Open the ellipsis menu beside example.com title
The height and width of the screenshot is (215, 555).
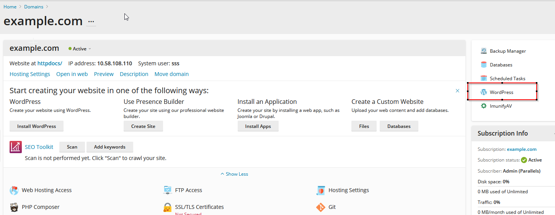point(91,22)
